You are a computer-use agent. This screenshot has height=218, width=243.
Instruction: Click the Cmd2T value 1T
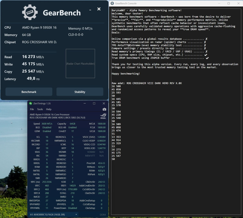point(73,131)
